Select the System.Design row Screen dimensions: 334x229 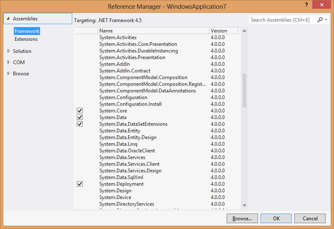157,191
